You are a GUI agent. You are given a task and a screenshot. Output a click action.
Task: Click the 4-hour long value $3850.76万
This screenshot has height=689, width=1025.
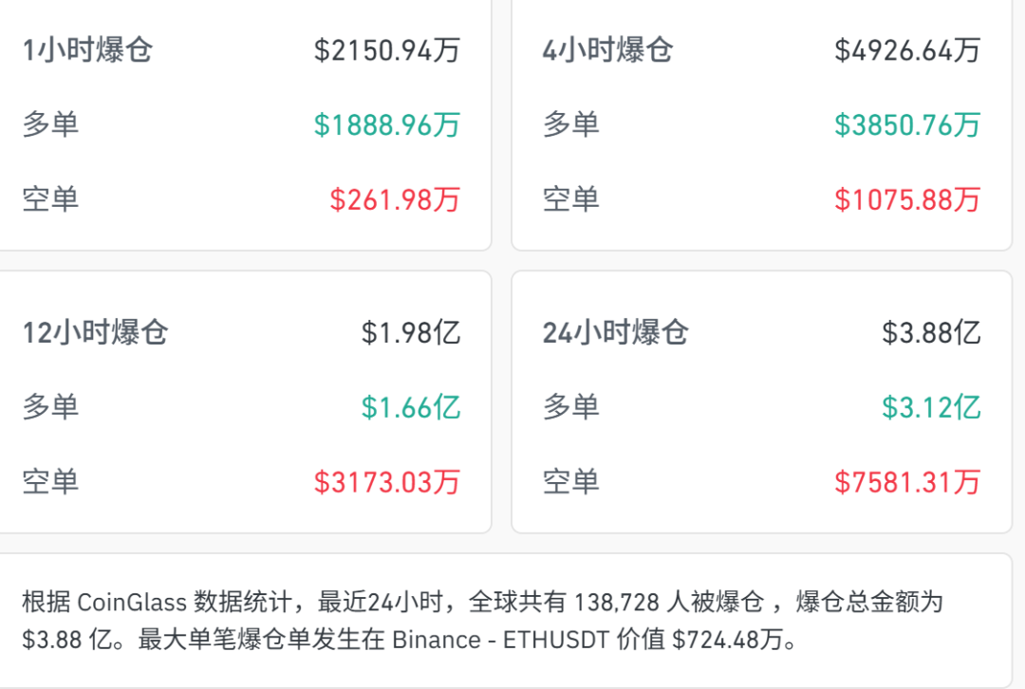907,125
